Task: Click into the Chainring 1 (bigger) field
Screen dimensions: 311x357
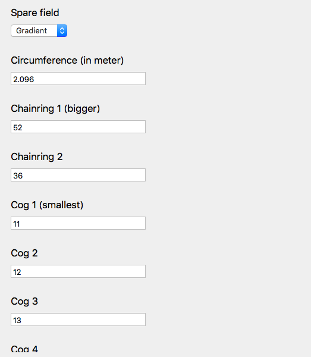Action: 78,127
